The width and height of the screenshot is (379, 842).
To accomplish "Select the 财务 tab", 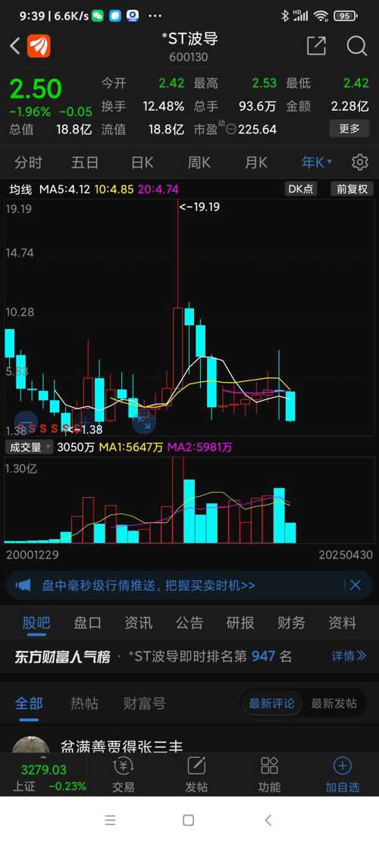I will click(291, 623).
